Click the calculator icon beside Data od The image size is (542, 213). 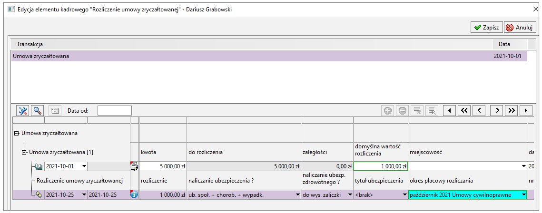(55, 111)
